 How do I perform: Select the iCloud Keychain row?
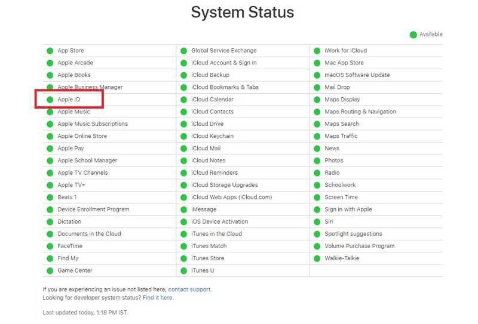pyautogui.click(x=243, y=136)
